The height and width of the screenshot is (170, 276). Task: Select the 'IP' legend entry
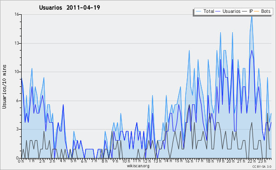pos(247,11)
